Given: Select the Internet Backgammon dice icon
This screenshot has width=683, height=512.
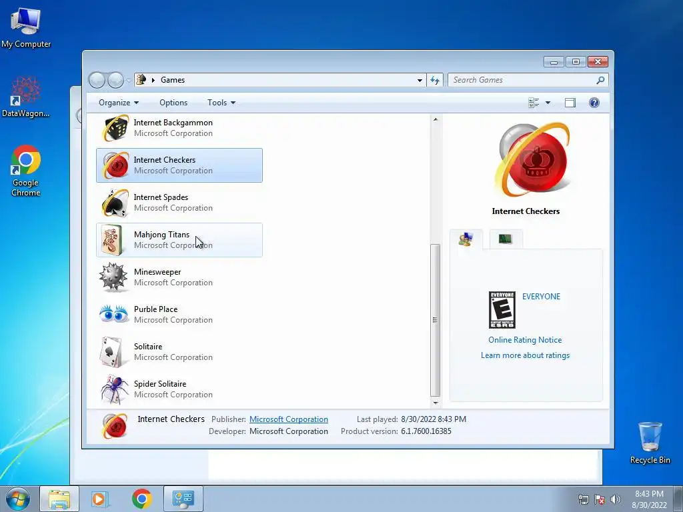Looking at the screenshot, I should 115,128.
